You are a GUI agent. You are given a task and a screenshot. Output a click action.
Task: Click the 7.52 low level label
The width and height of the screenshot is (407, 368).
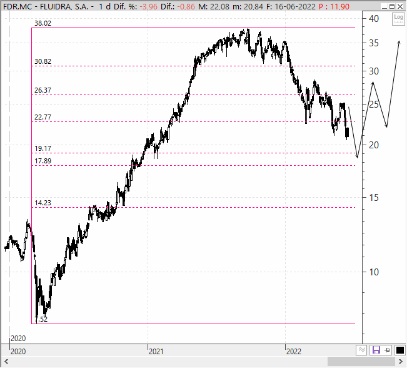pyautogui.click(x=41, y=319)
